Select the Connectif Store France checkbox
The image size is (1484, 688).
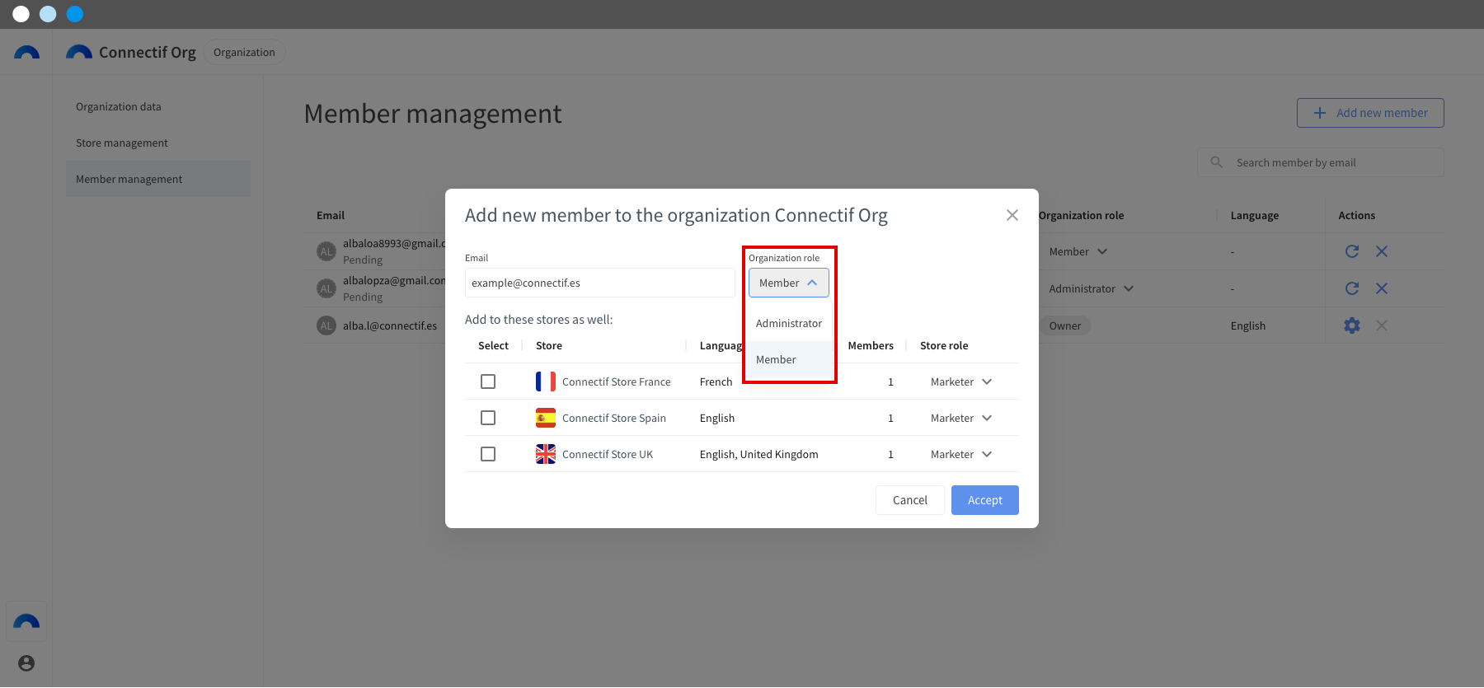488,381
